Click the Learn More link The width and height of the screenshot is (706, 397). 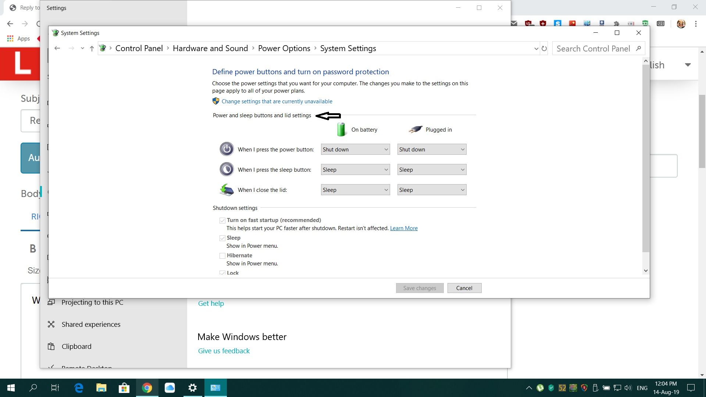click(403, 228)
